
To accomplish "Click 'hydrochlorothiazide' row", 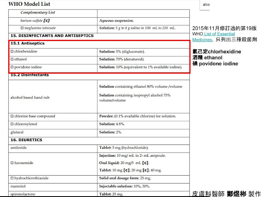I will [99, 179].
